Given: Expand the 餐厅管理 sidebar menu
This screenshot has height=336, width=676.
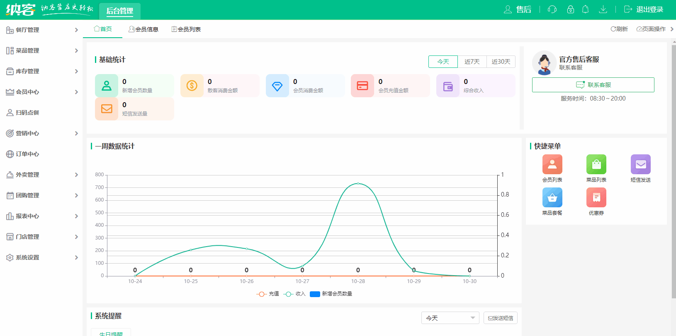Looking at the screenshot, I should pos(41,30).
